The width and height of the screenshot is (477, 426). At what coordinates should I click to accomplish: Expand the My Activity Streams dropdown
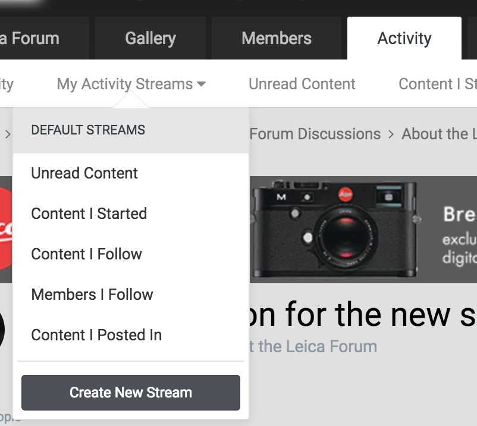tap(131, 84)
